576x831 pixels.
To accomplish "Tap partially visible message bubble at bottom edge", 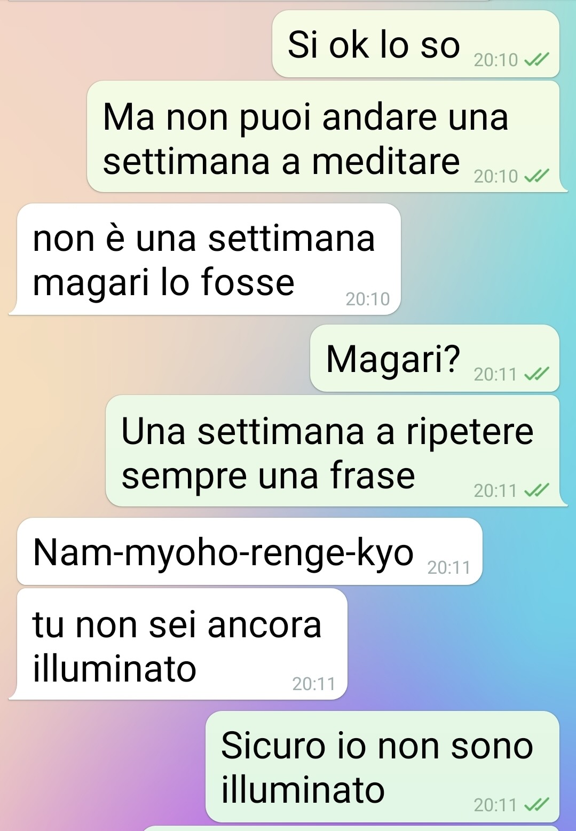I will (x=350, y=828).
